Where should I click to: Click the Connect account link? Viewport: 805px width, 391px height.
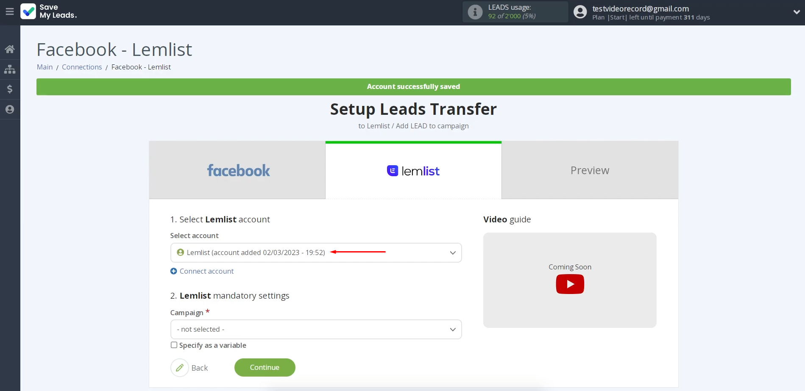[206, 271]
